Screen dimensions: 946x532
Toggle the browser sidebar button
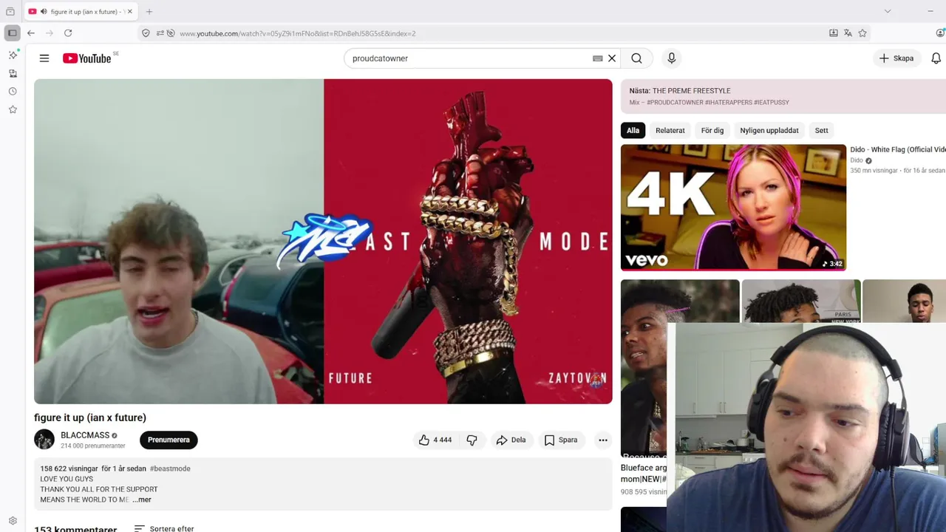click(x=13, y=33)
